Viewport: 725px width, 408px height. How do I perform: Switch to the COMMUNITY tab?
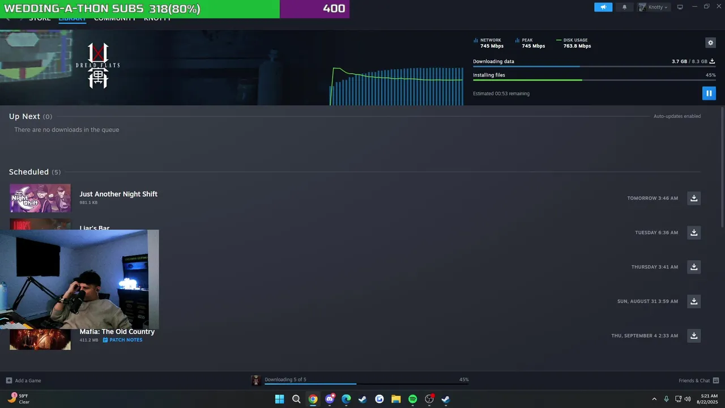tap(115, 19)
